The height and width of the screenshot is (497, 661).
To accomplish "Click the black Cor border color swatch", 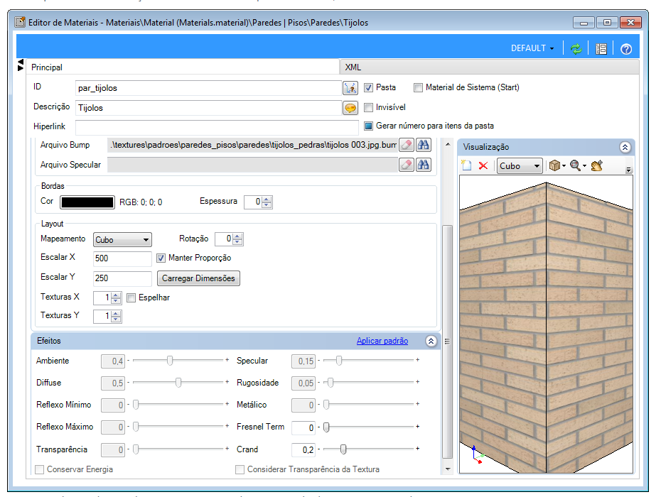I will [87, 202].
